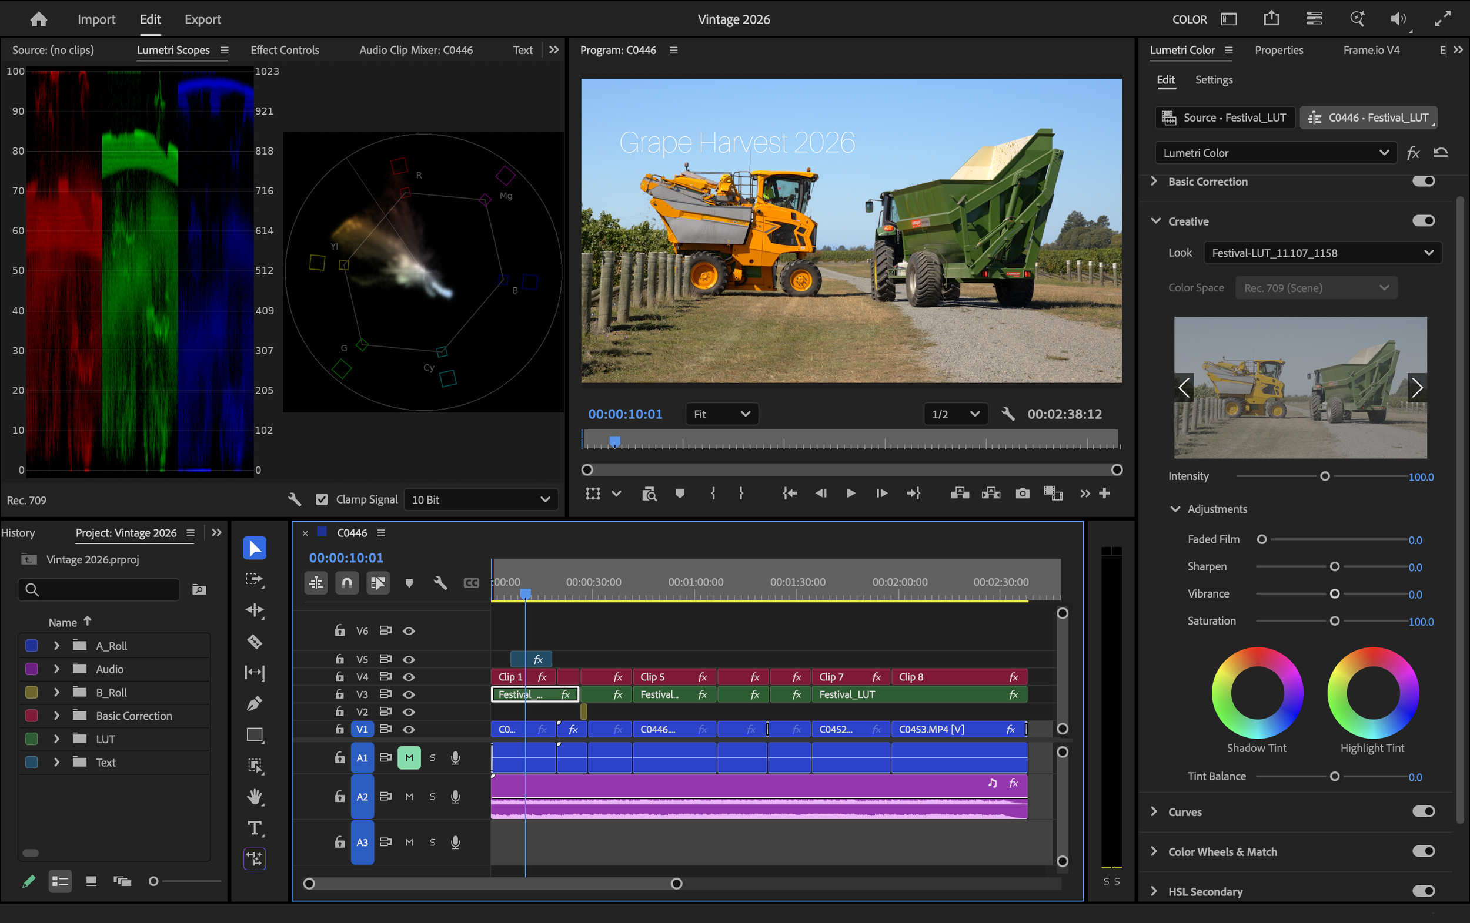Open the Fit zoom level dropdown

721,414
